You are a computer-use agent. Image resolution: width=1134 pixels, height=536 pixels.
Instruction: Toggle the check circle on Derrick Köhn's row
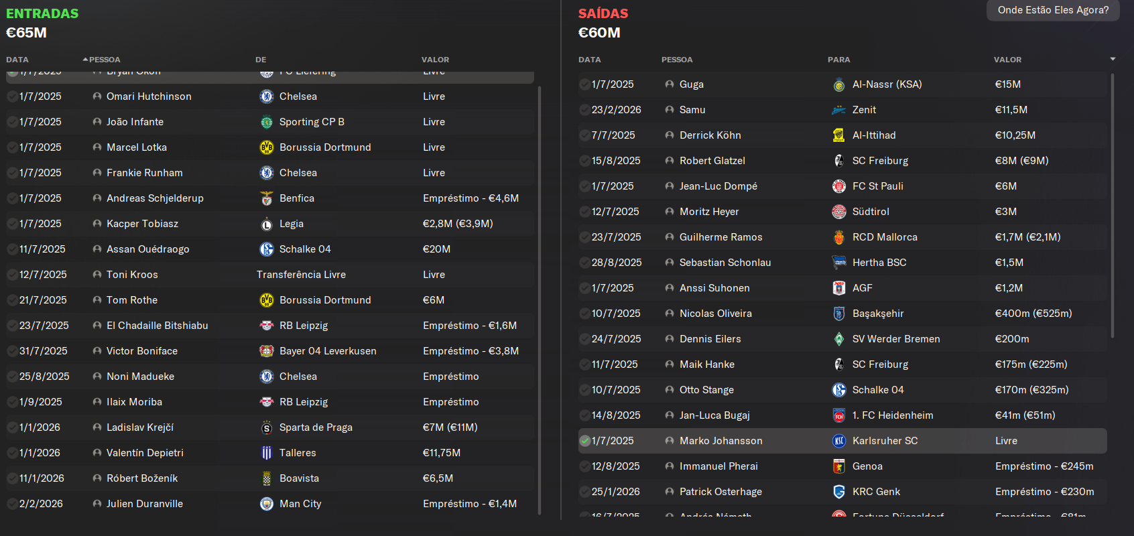pos(585,135)
